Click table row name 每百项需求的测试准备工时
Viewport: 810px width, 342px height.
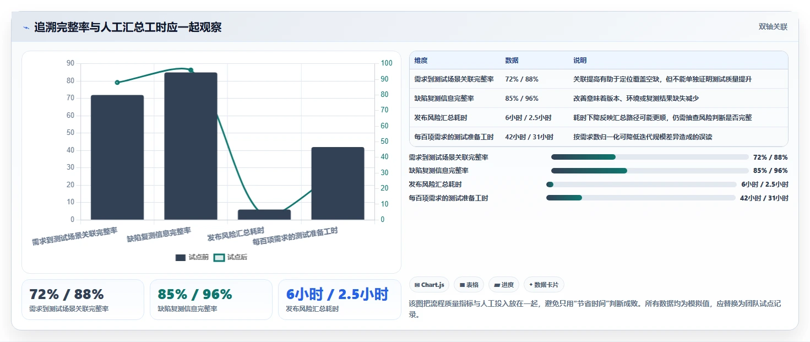454,137
